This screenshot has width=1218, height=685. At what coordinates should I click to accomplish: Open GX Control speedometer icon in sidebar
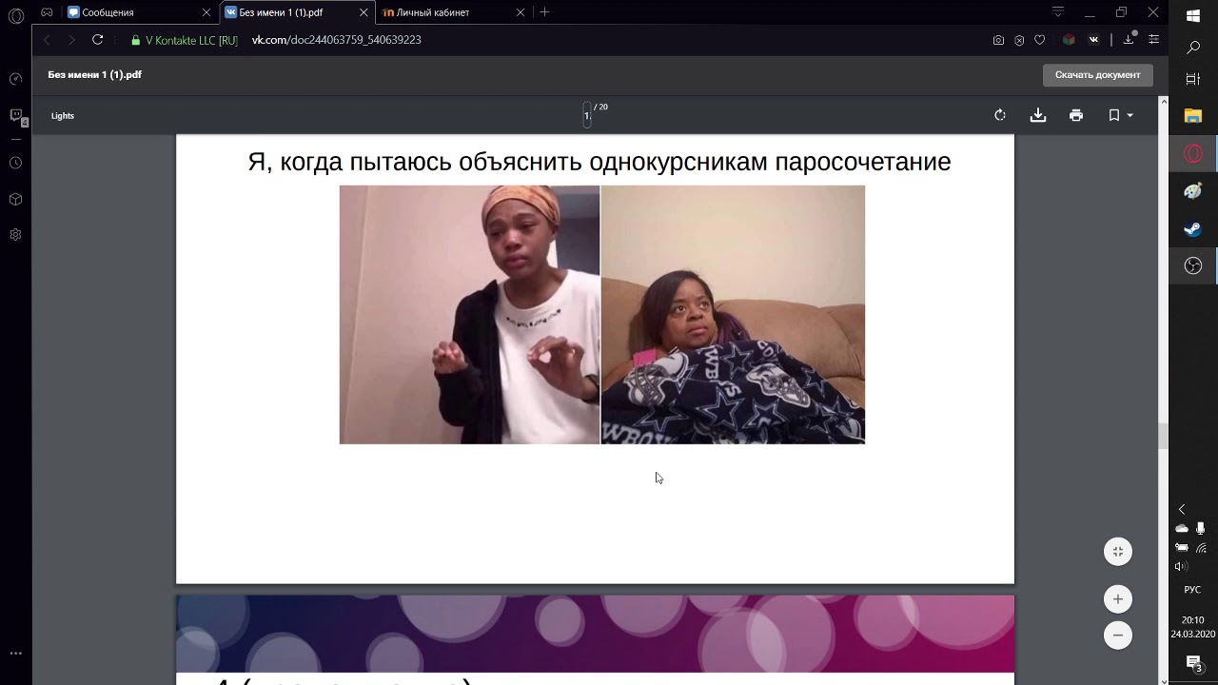(15, 79)
